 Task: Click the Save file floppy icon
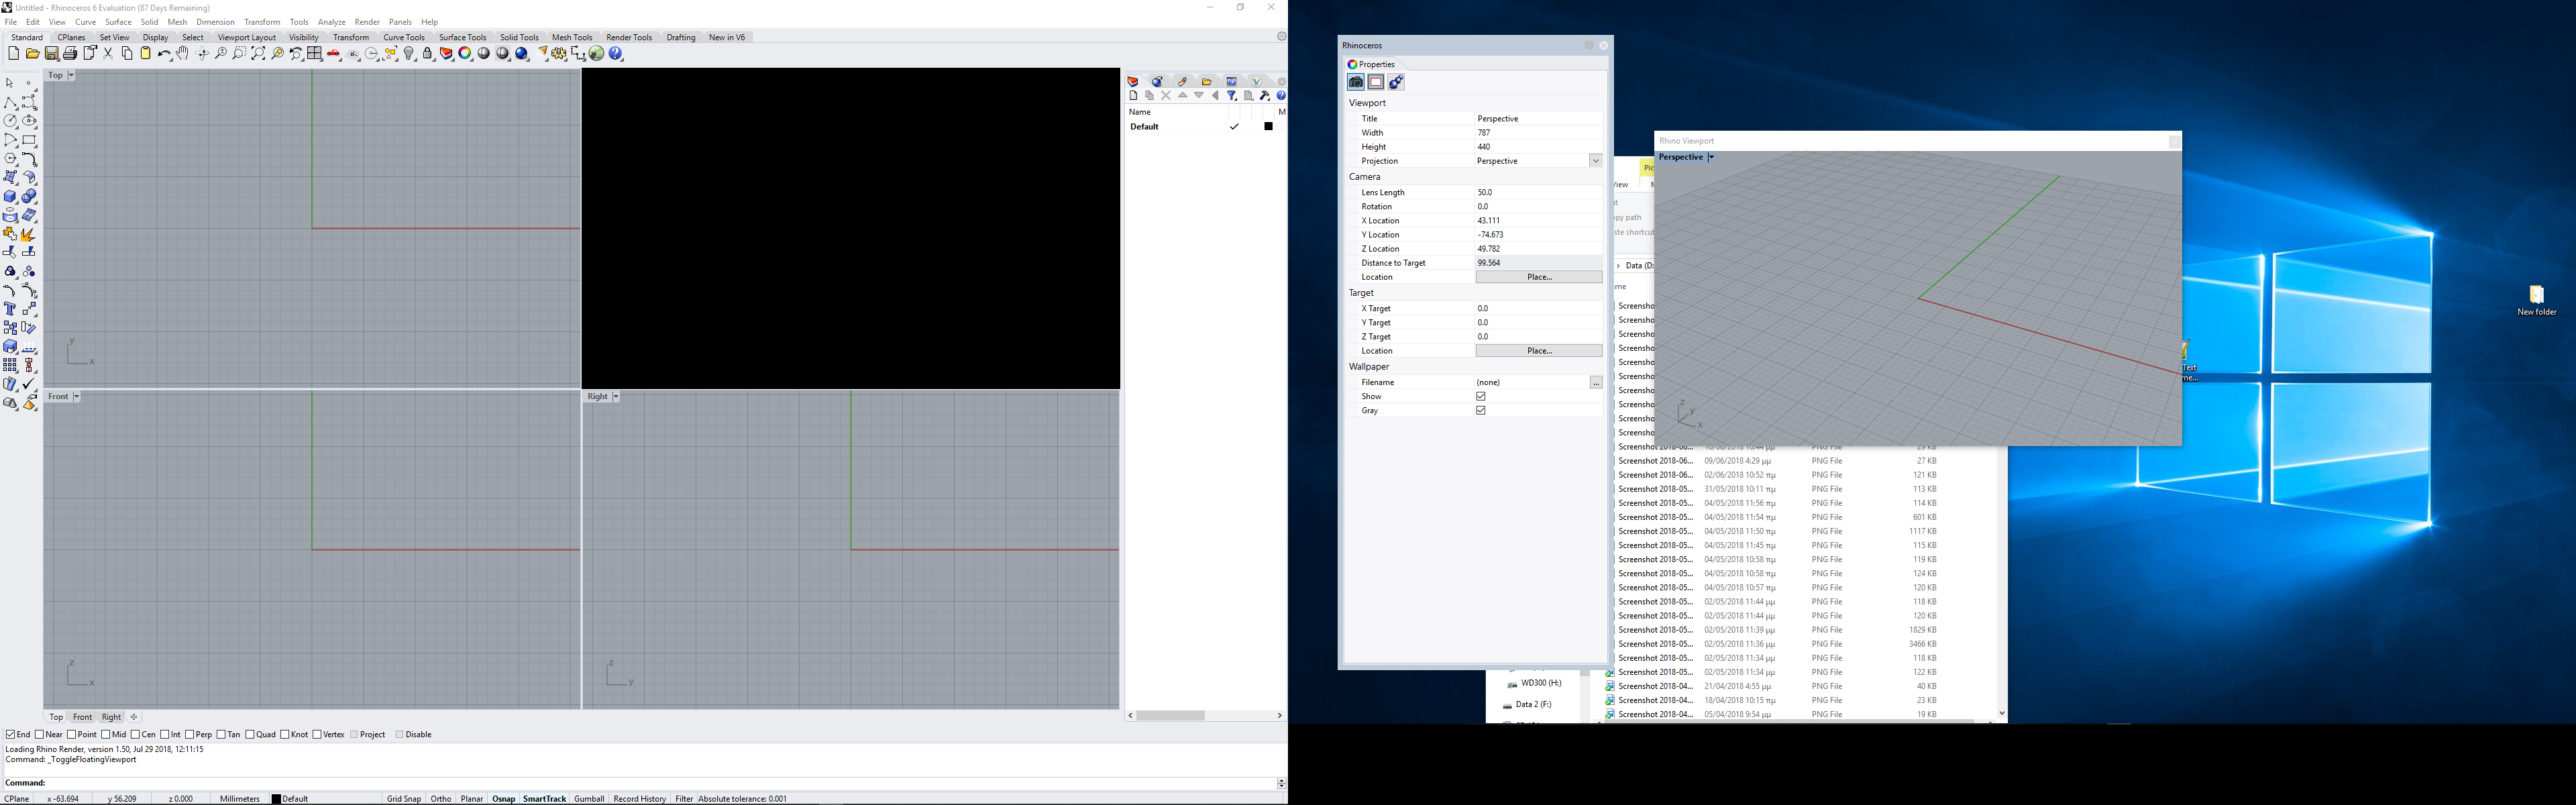51,53
